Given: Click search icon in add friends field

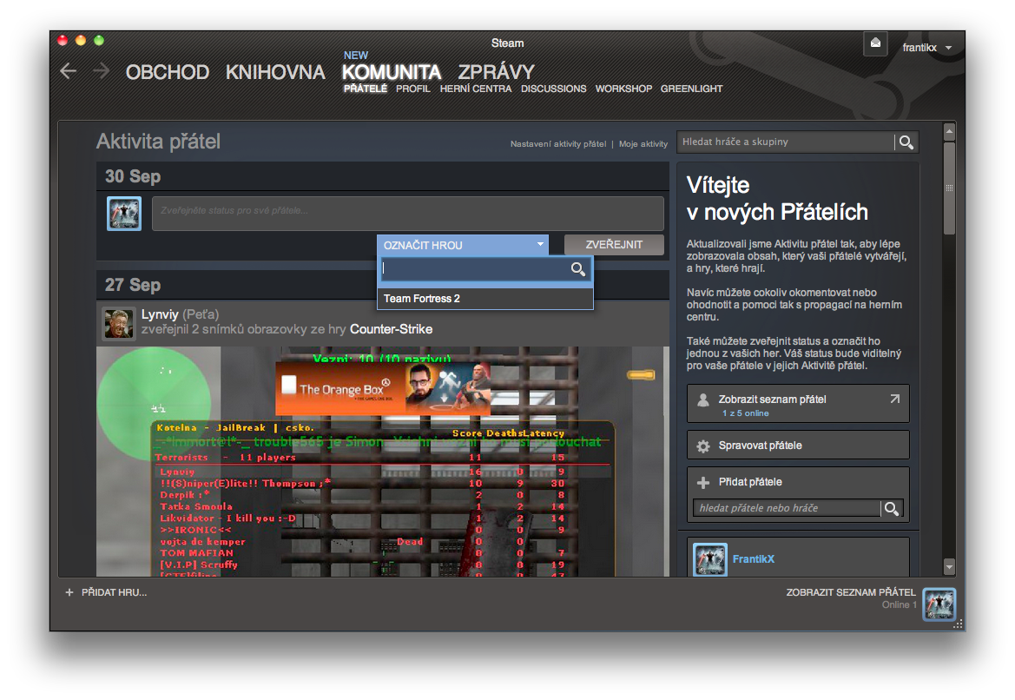Looking at the screenshot, I should tap(892, 509).
